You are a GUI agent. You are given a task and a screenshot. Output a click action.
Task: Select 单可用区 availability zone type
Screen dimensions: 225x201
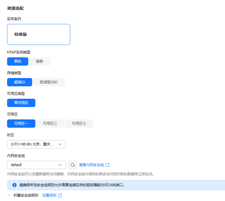(21, 103)
